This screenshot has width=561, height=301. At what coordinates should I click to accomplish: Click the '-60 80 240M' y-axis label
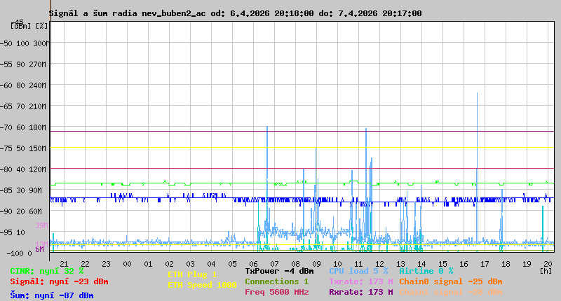click(24, 85)
